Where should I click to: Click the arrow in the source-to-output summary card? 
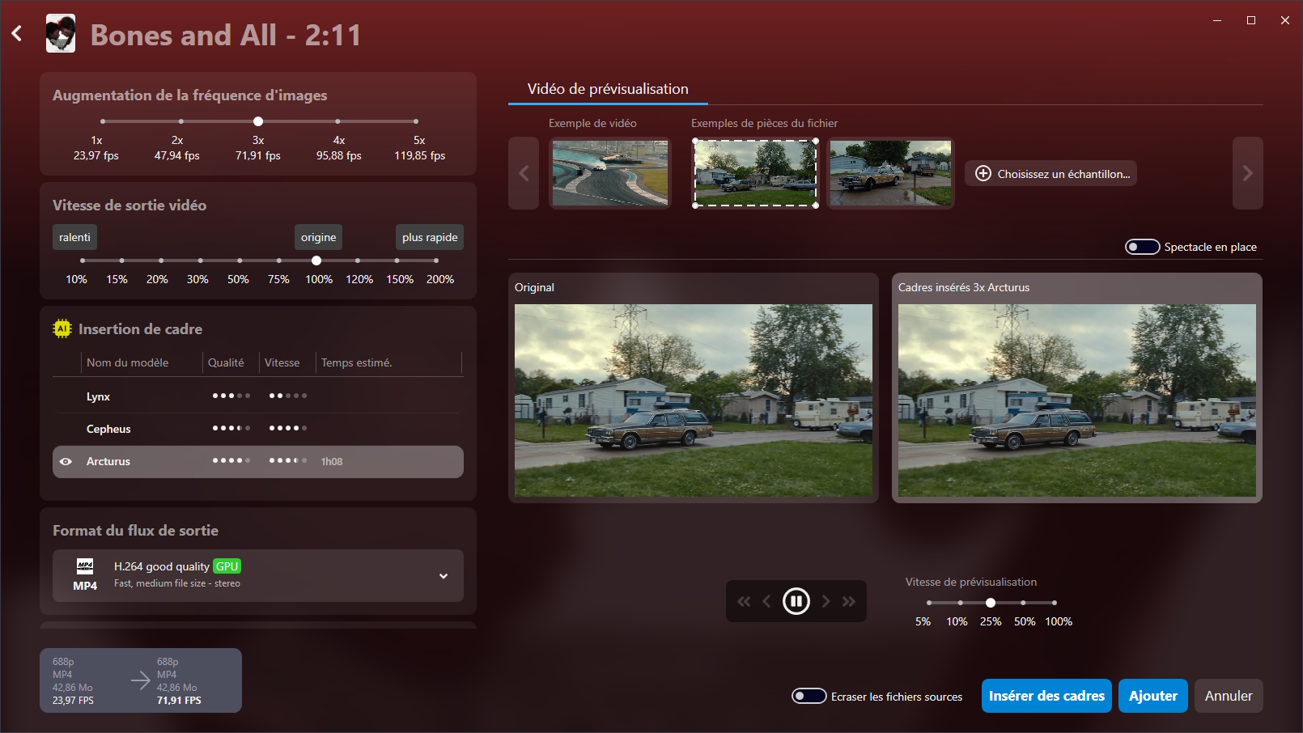[141, 680]
